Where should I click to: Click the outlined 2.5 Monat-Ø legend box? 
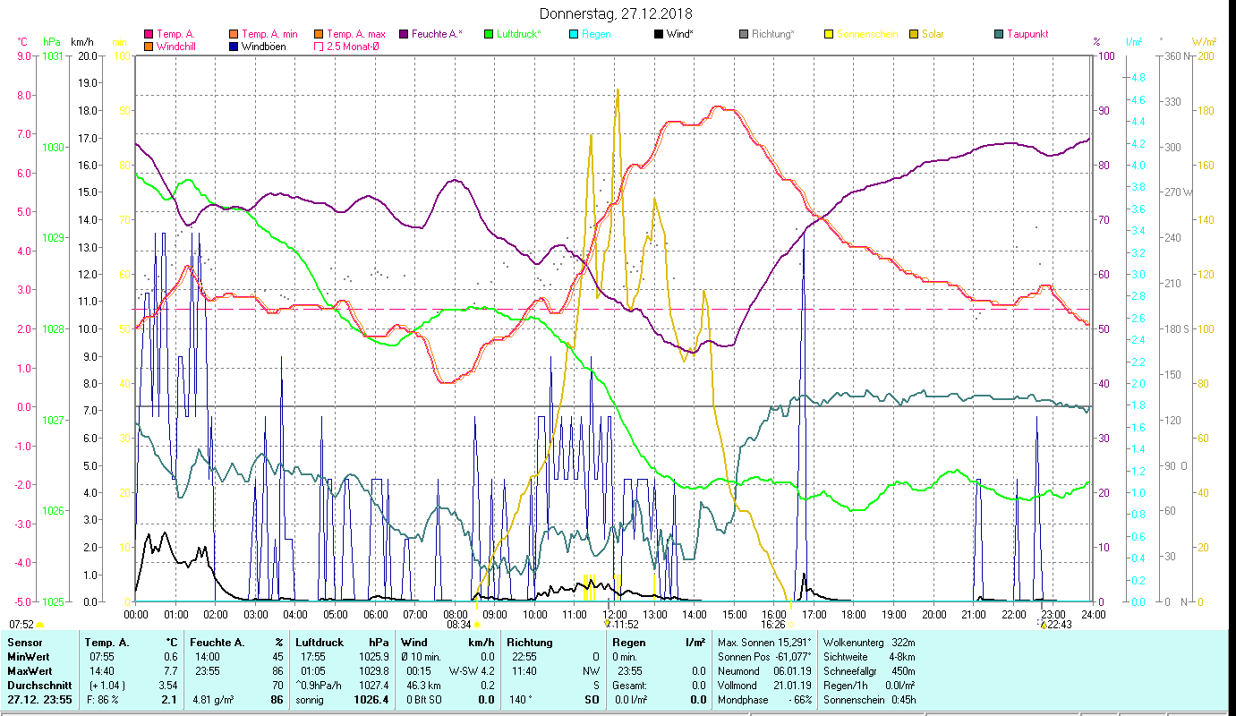(x=319, y=47)
